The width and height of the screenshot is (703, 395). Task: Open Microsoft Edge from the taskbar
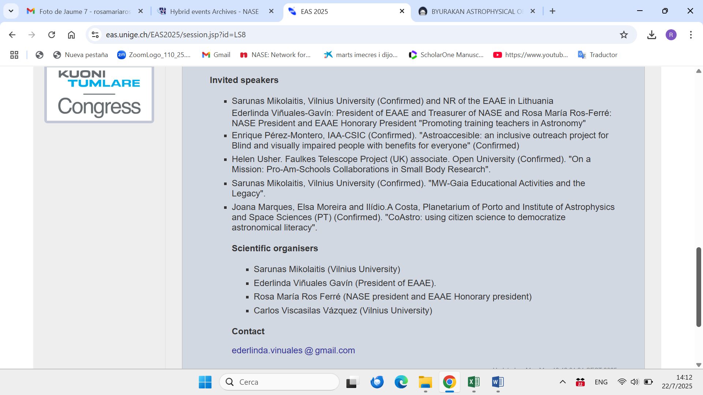[x=401, y=382]
